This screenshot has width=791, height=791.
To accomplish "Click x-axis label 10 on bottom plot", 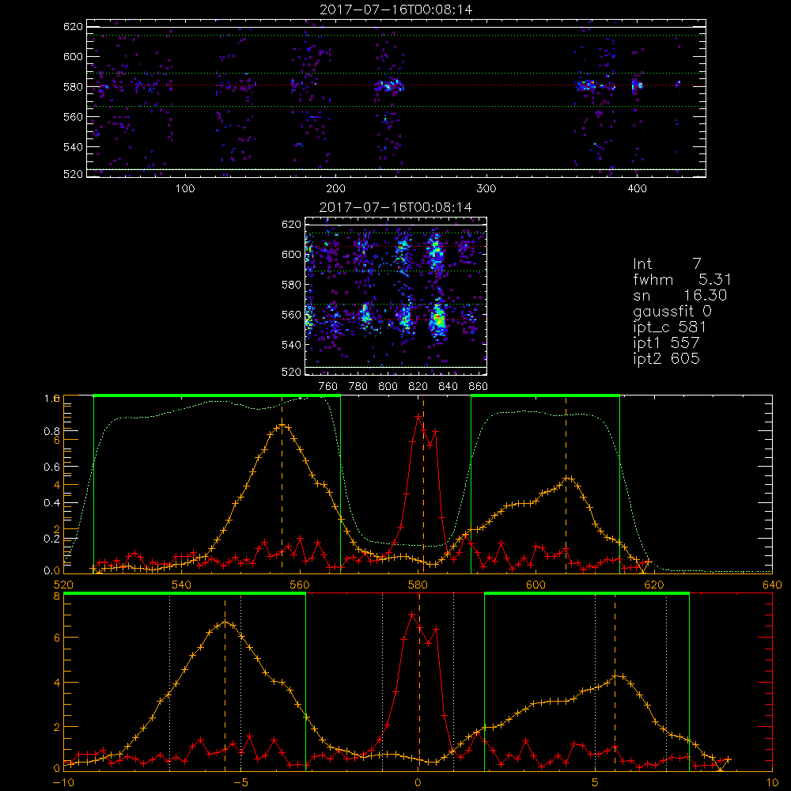I will pyautogui.click(x=773, y=782).
